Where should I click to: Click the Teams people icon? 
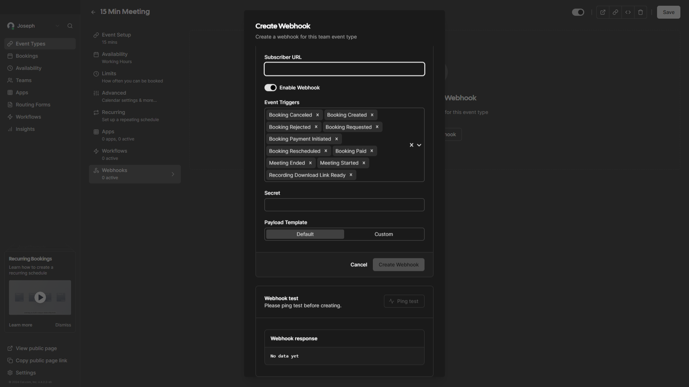click(10, 80)
